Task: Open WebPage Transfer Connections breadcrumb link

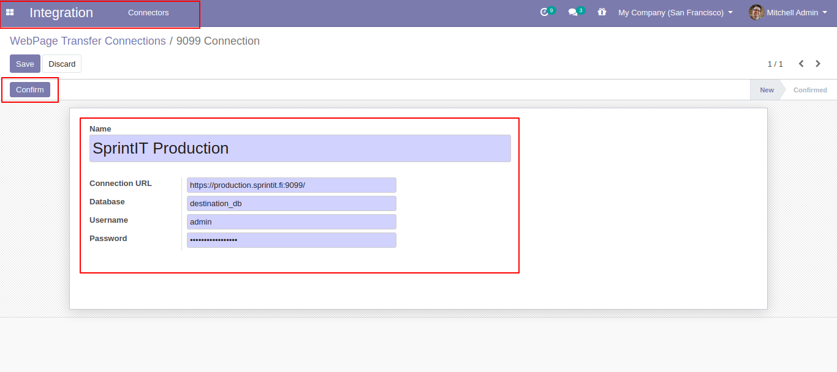Action: click(87, 40)
